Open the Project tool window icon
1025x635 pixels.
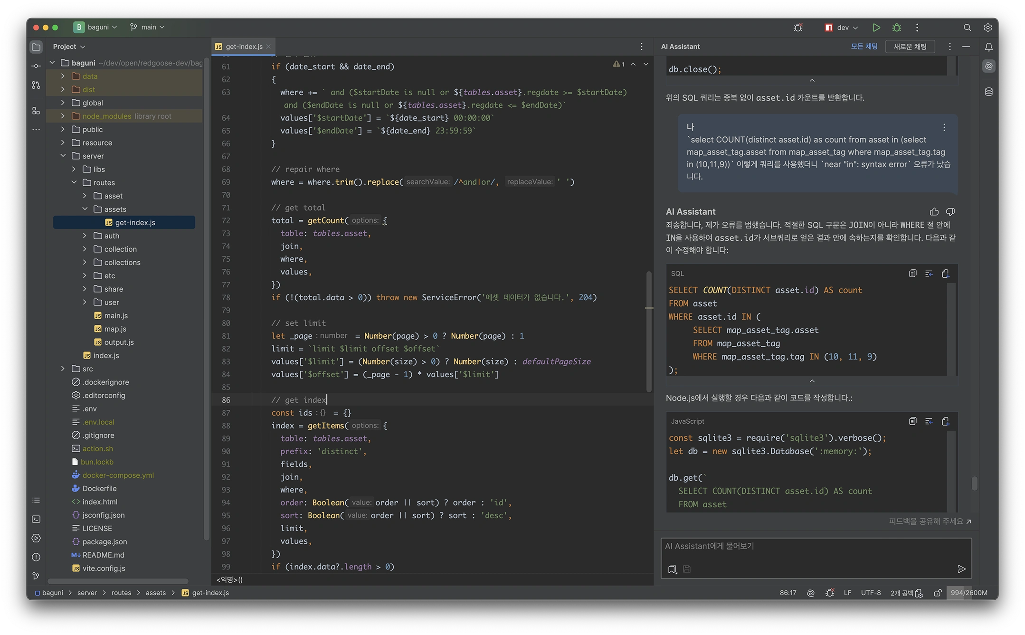(x=36, y=47)
